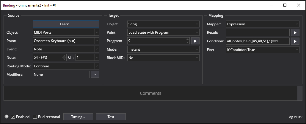Open the Routing Mode Continue dropdown
Image resolution: width=306 pixels, height=124 pixels.
tap(66, 66)
